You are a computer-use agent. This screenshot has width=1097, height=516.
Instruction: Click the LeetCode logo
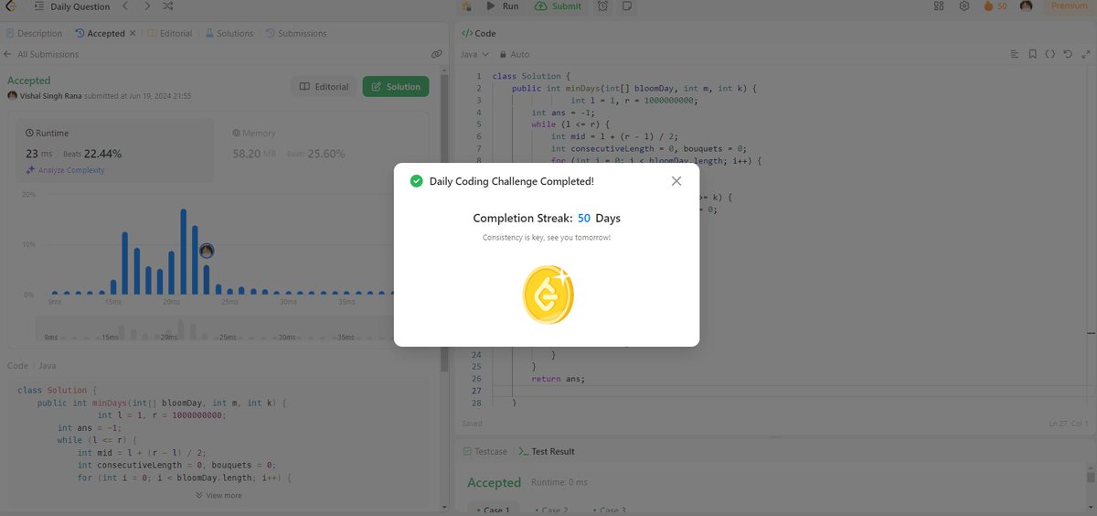(x=12, y=6)
